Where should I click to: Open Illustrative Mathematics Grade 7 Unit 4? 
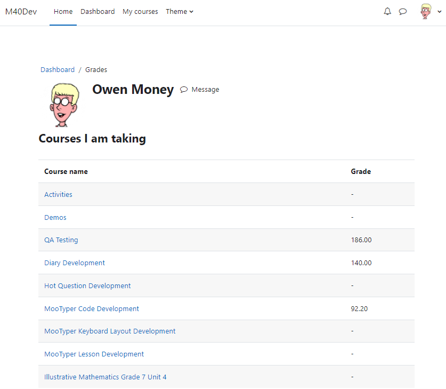pyautogui.click(x=106, y=377)
